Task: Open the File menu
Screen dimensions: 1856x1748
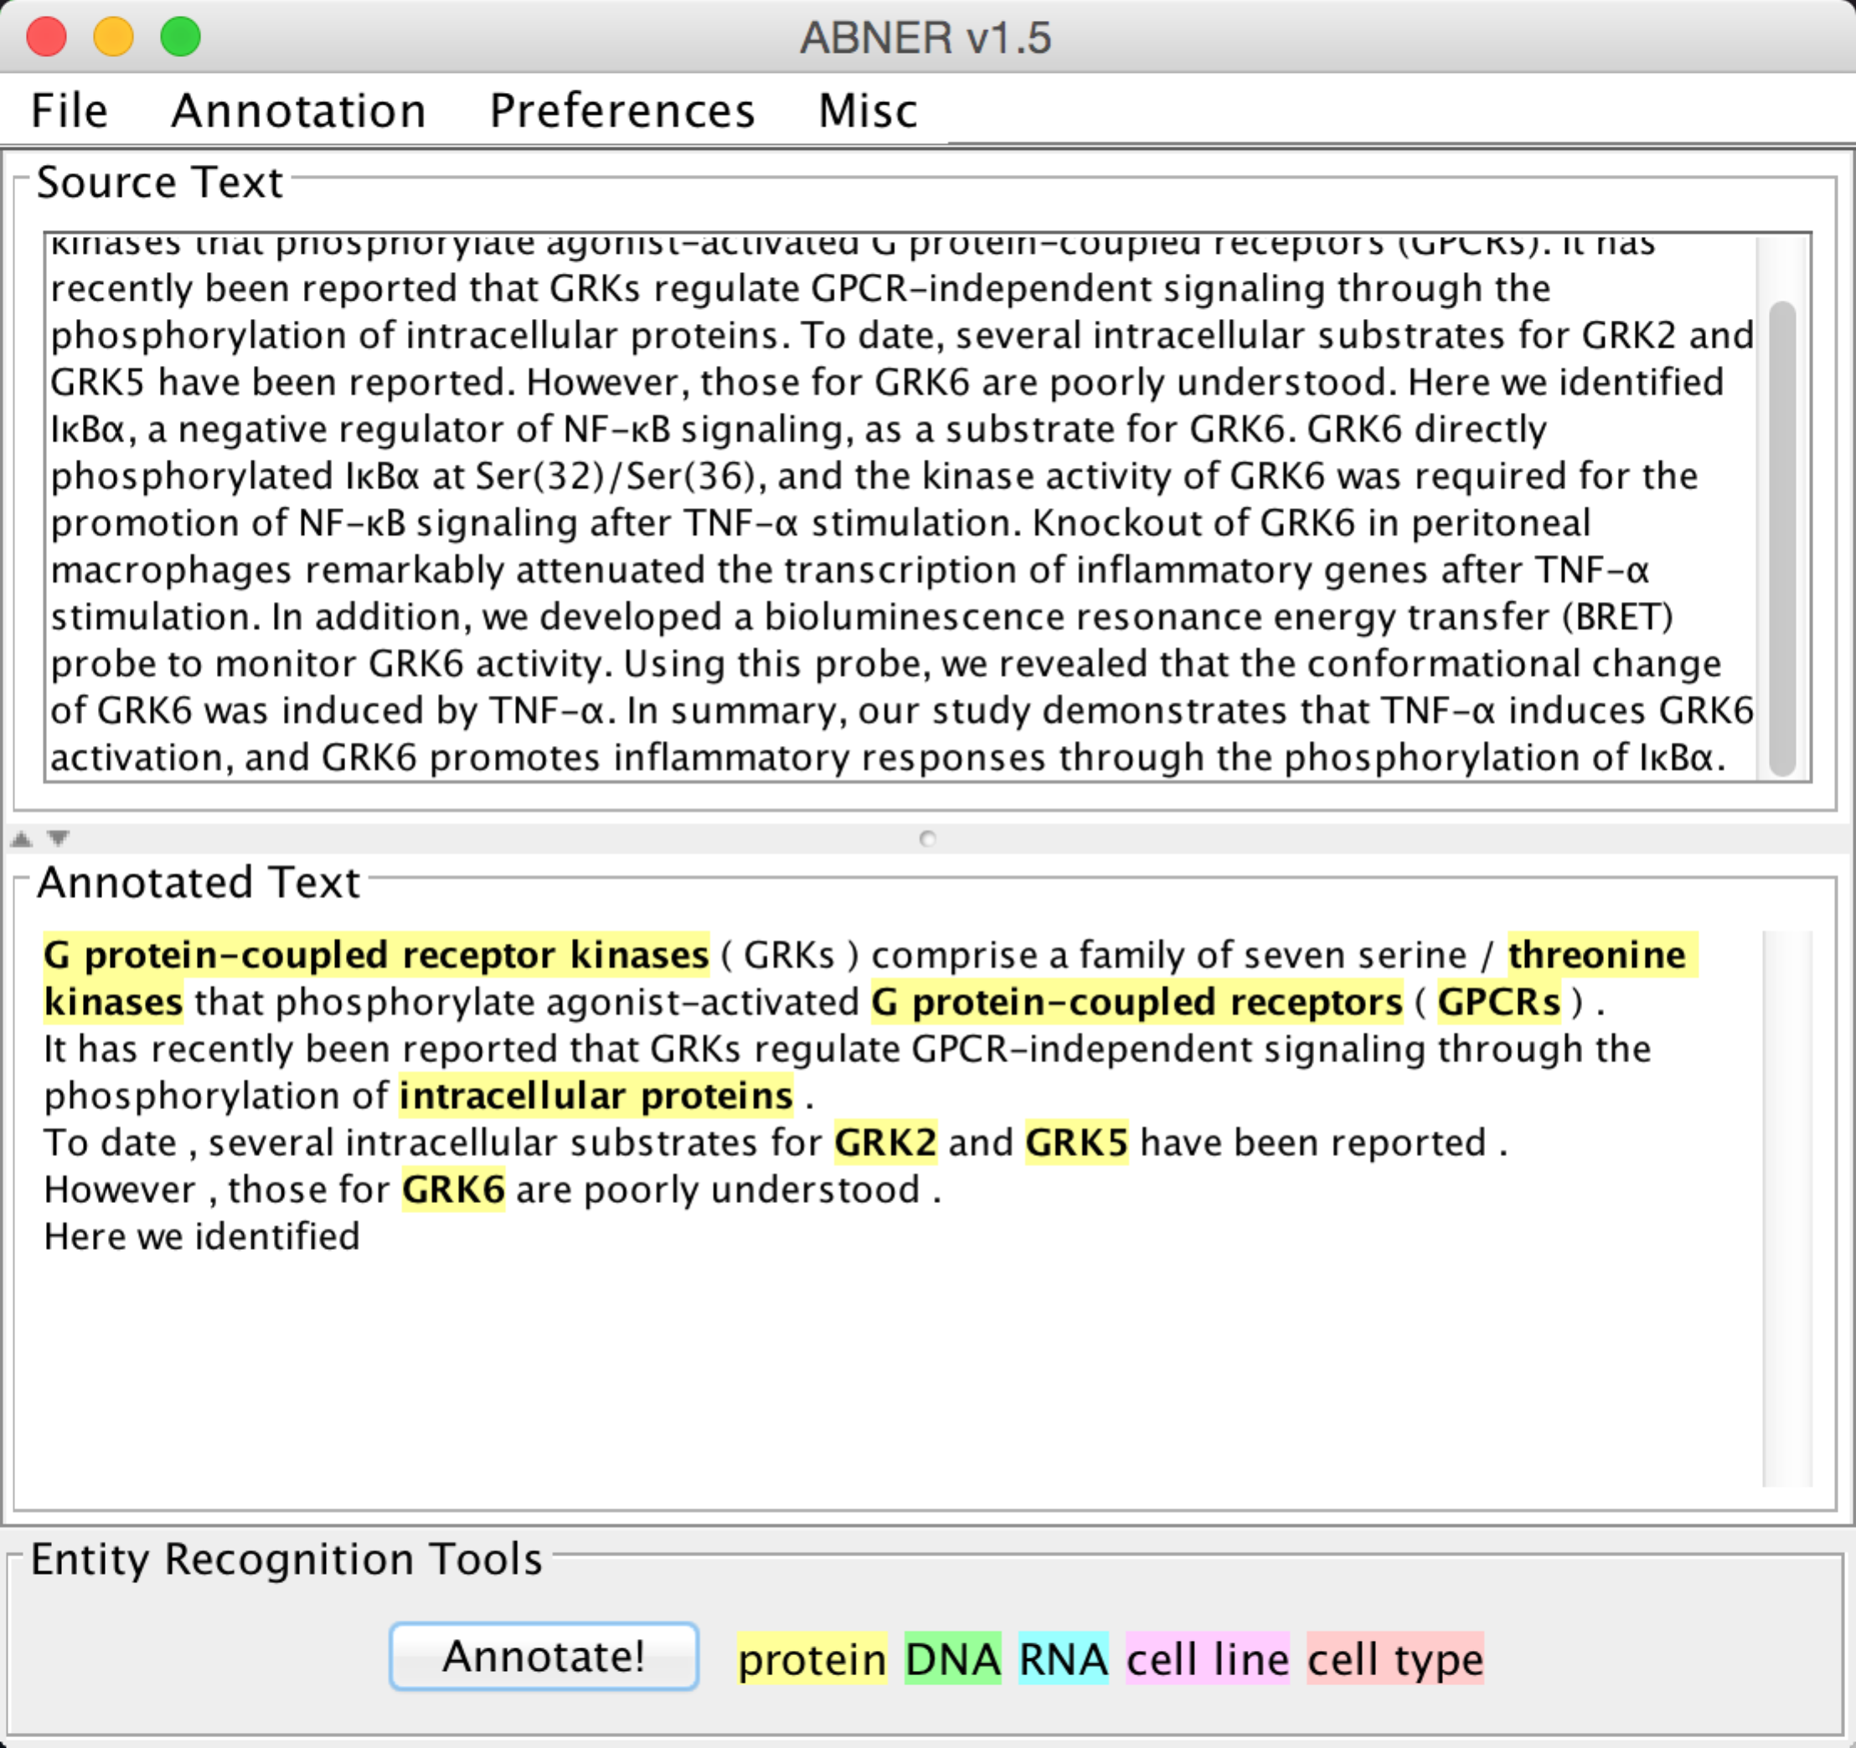Action: point(69,111)
